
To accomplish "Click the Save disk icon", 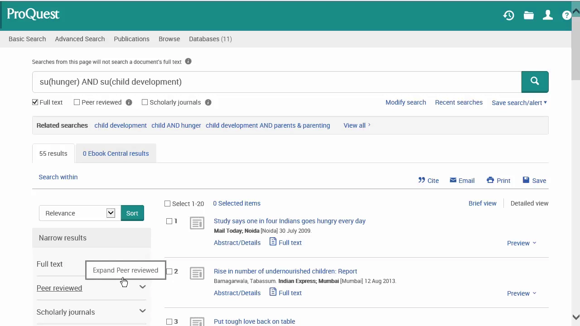I will pos(526,180).
